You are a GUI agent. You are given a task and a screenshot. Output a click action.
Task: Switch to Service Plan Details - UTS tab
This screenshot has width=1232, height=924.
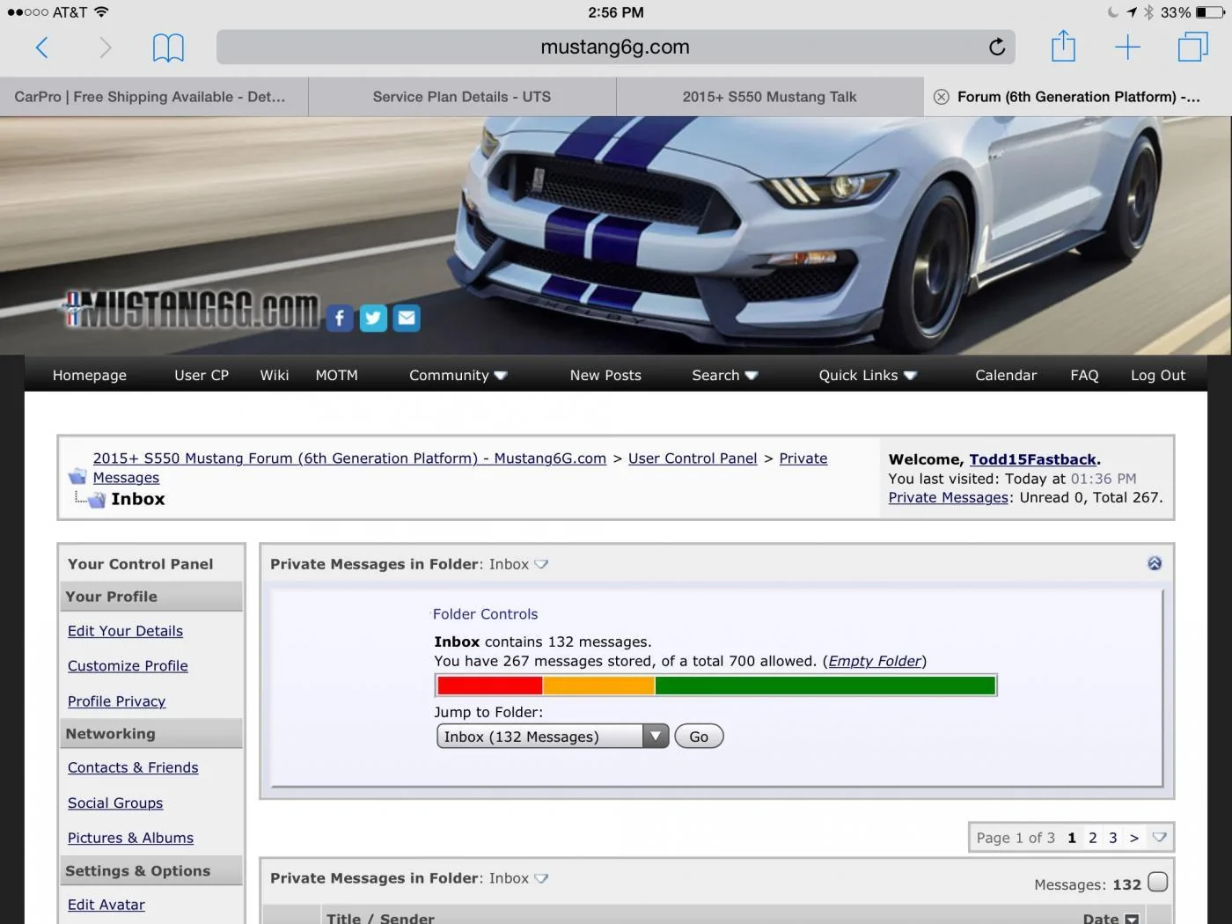click(x=462, y=97)
